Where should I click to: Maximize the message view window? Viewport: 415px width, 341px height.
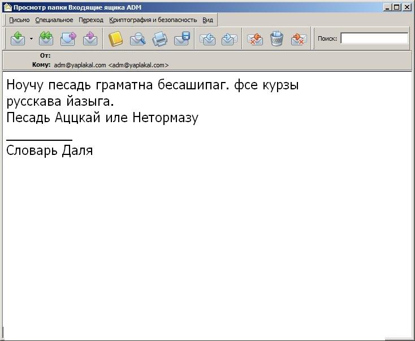pyautogui.click(x=396, y=7)
